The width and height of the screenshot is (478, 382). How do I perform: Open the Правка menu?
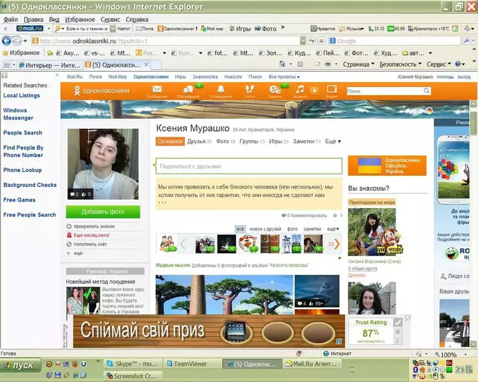tap(33, 20)
